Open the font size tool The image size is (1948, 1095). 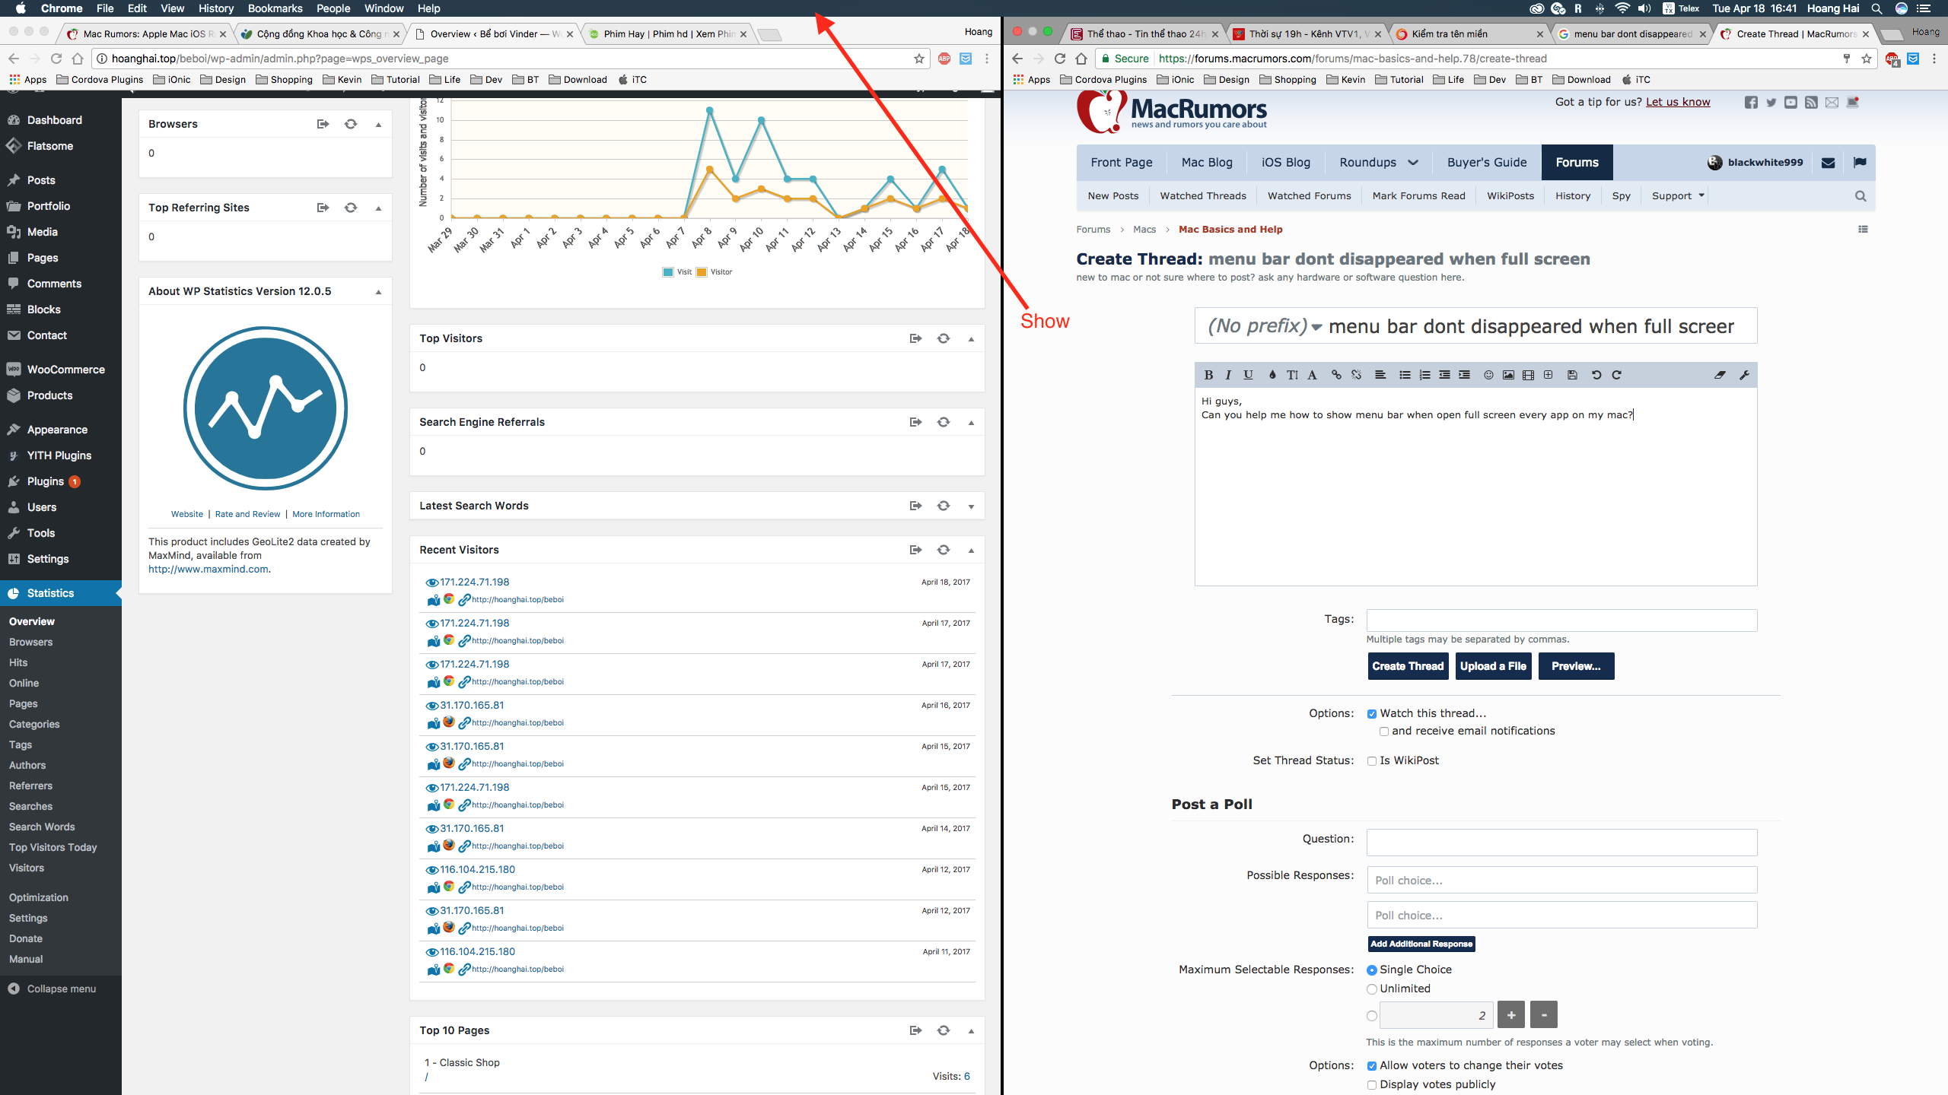1292,375
